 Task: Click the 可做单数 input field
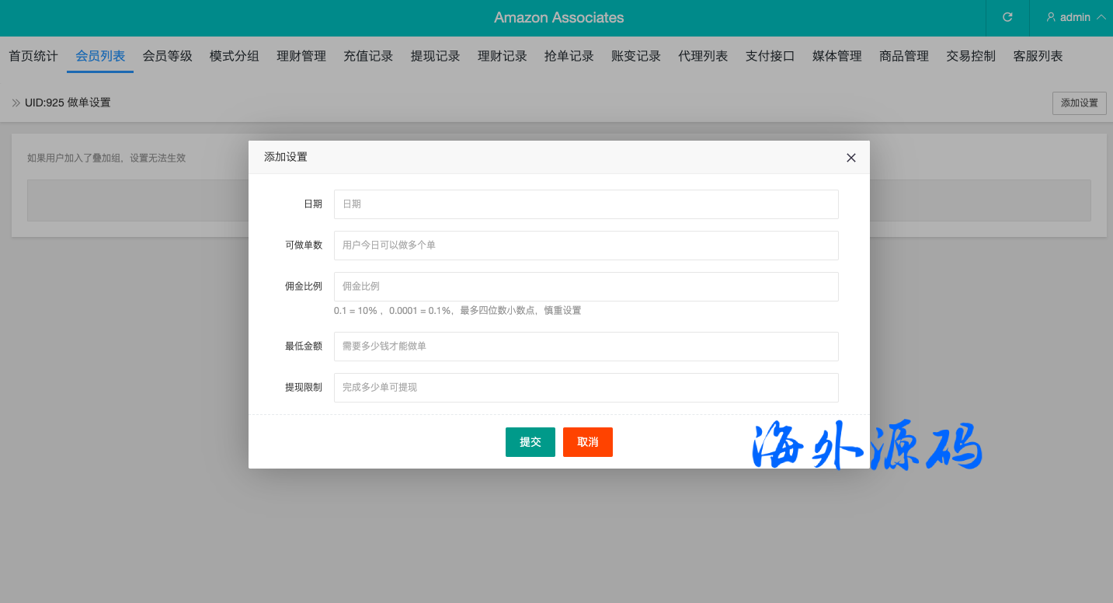[x=586, y=246]
